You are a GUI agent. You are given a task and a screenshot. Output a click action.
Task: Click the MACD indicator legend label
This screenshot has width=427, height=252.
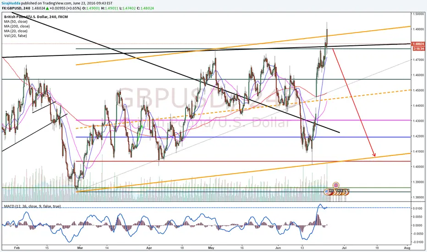pos(32,206)
